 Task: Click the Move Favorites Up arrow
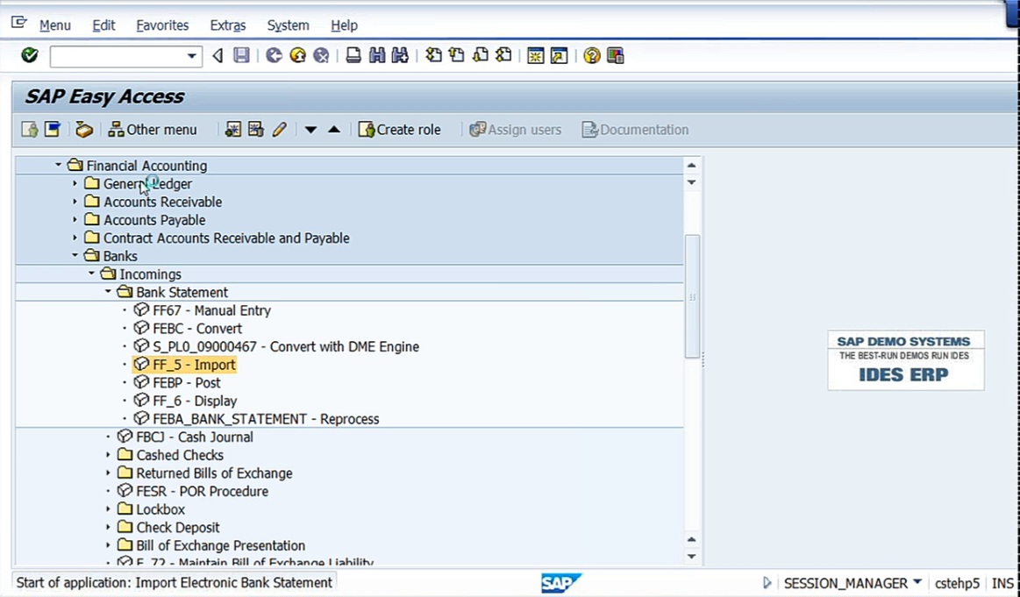[x=334, y=130]
